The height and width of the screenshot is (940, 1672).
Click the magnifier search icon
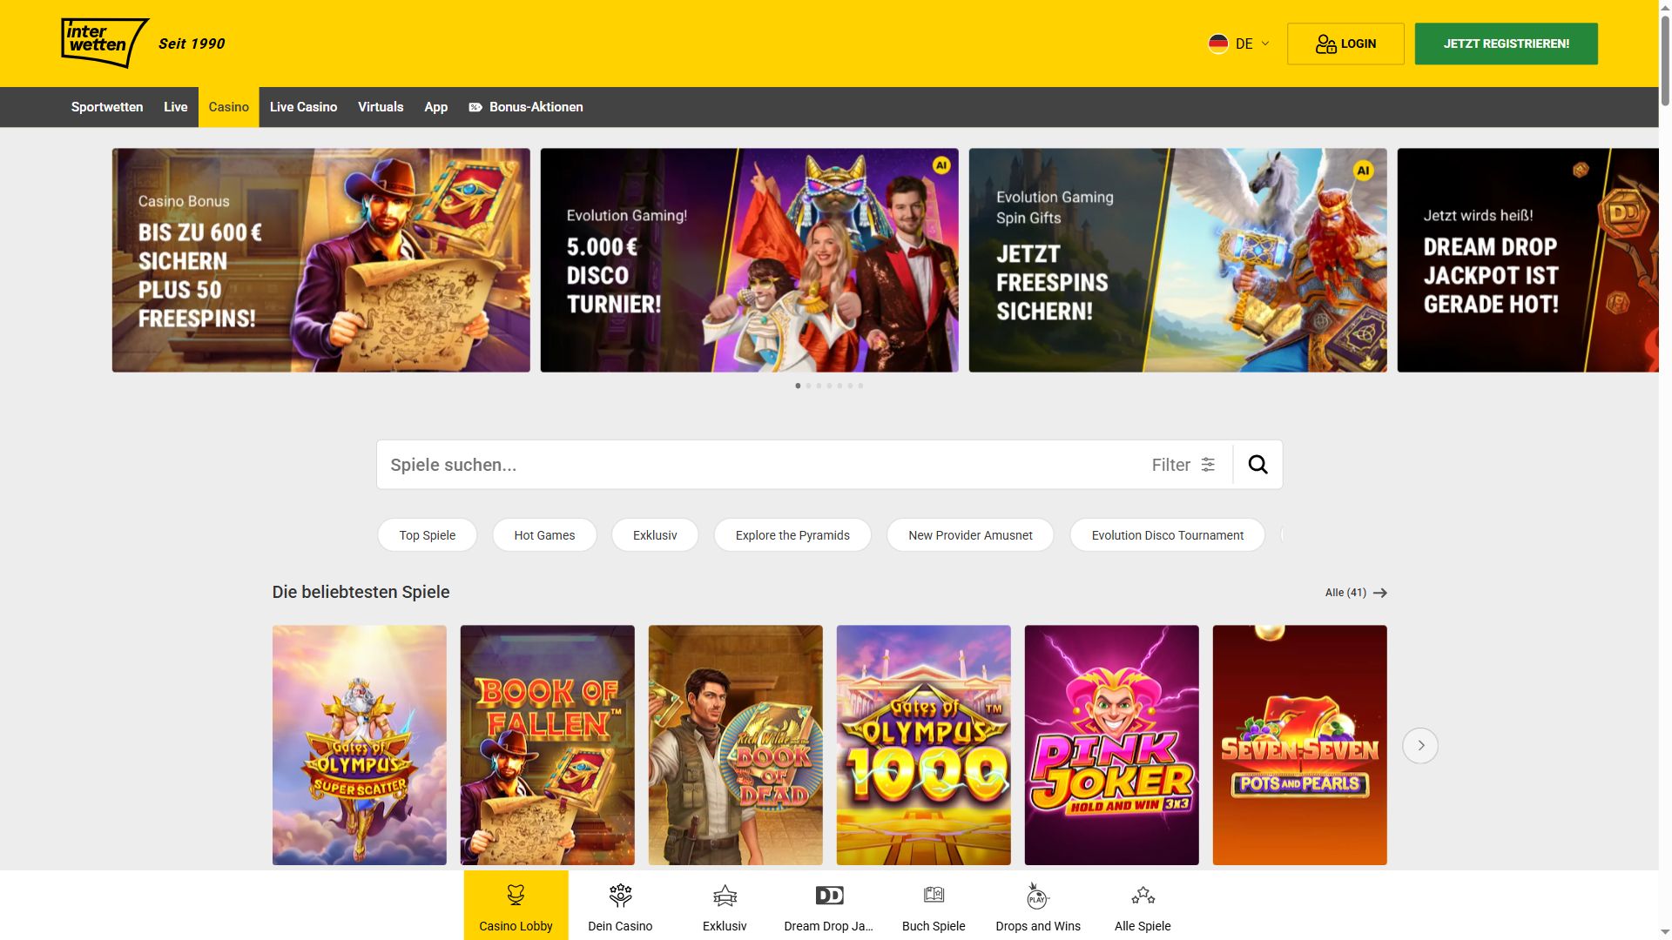(1257, 465)
